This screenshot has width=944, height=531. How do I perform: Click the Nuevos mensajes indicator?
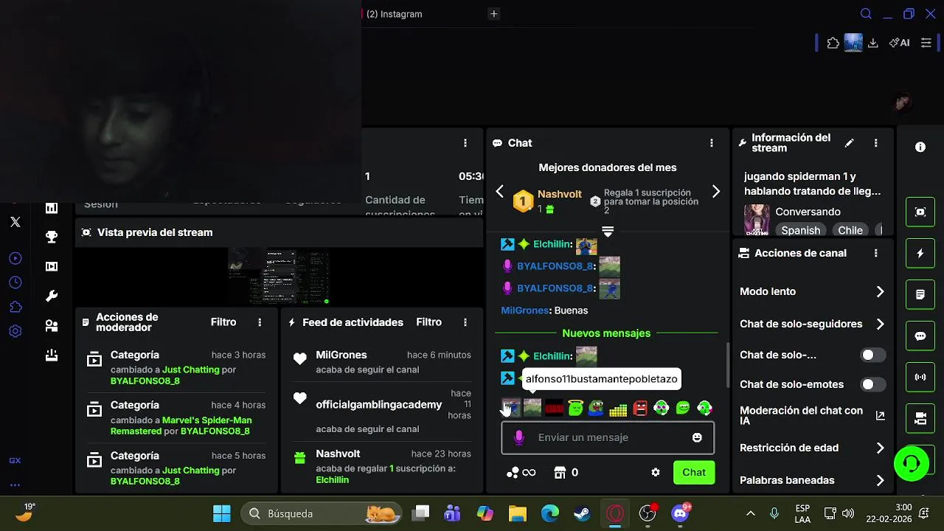[606, 333]
